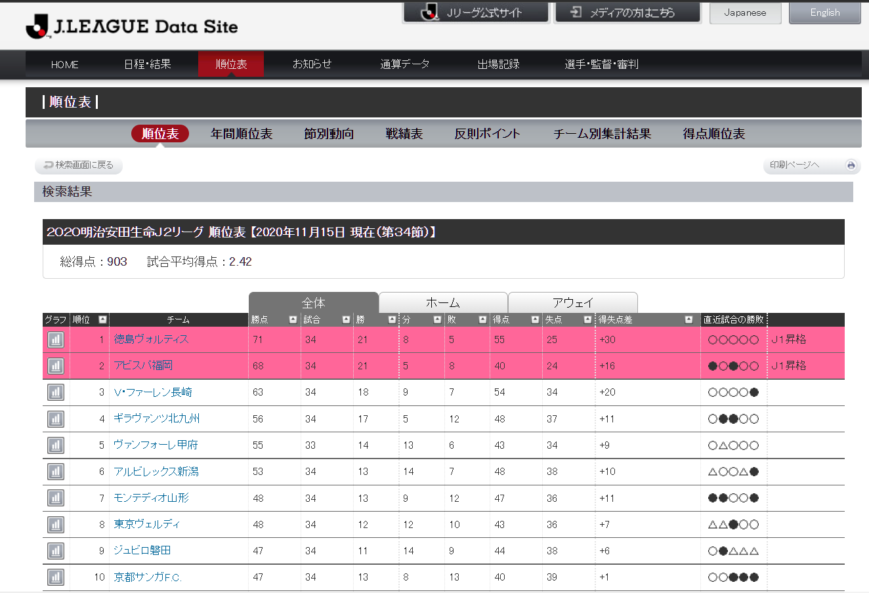This screenshot has height=593, width=869.
Task: Open 出場記録 in main navigation
Action: click(499, 64)
